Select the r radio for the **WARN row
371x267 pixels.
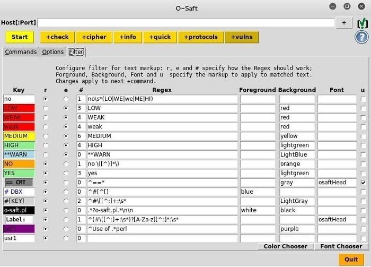pos(46,154)
